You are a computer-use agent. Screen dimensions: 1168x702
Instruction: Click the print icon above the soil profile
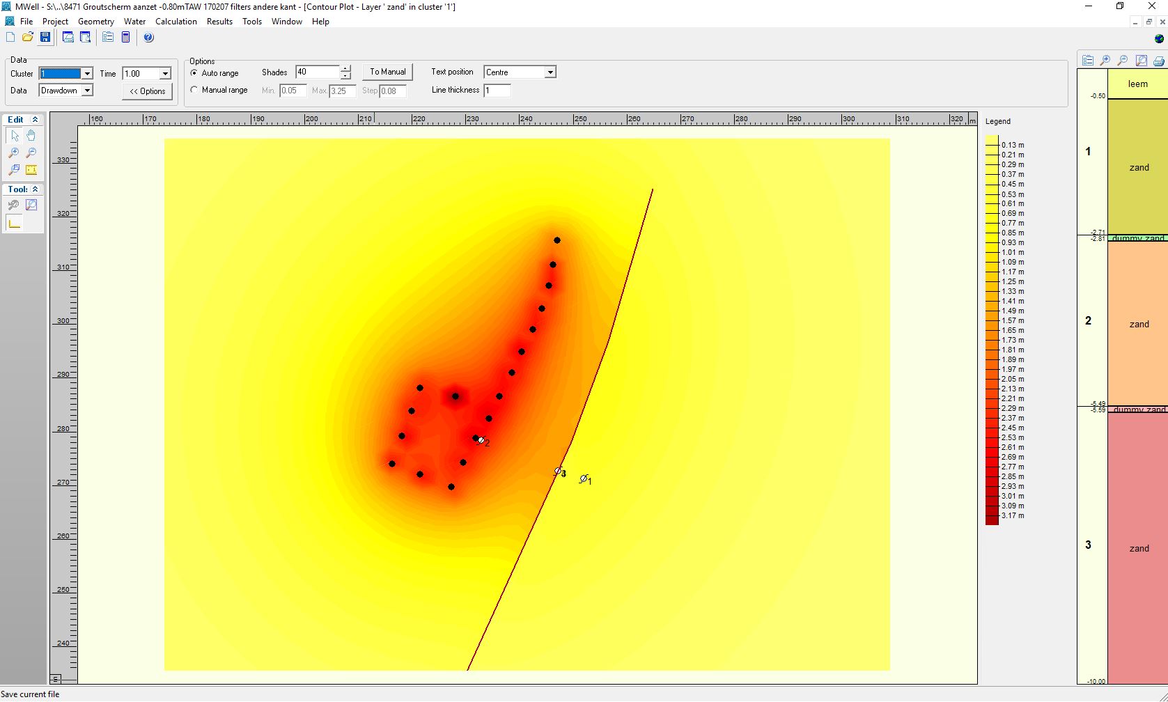point(1158,61)
